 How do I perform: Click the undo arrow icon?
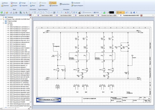[58, 12]
